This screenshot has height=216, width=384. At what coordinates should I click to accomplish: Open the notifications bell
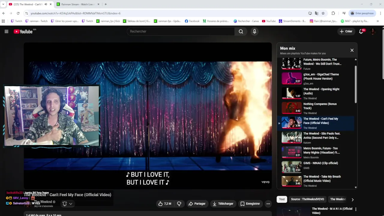point(361,31)
